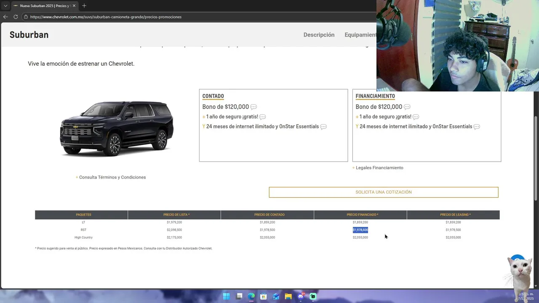Open Microsoft Edge from the taskbar
Viewport: 539px width, 303px height.
click(x=251, y=296)
